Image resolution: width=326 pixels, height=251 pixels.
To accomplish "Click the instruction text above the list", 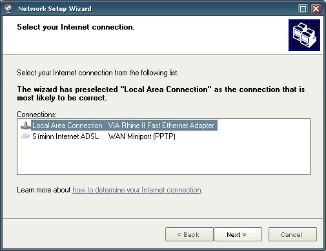I will coord(97,73).
